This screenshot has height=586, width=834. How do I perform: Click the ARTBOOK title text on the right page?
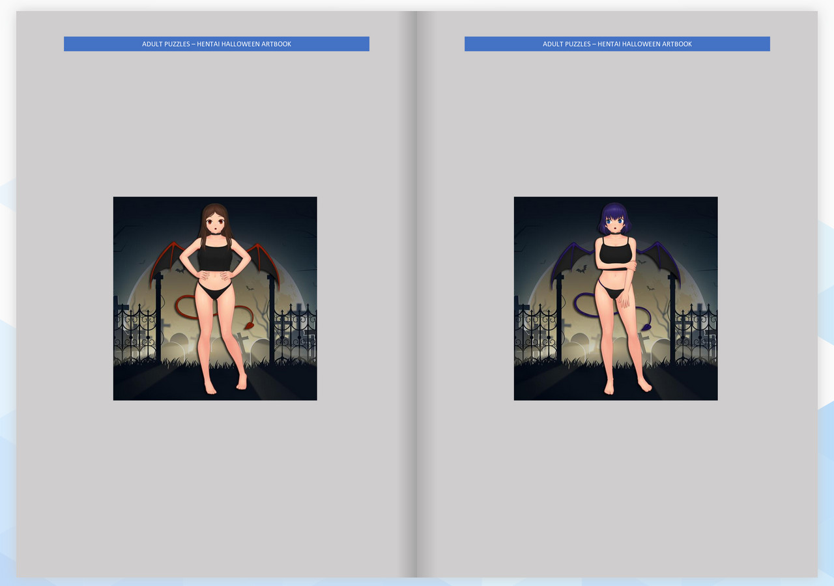[676, 44]
